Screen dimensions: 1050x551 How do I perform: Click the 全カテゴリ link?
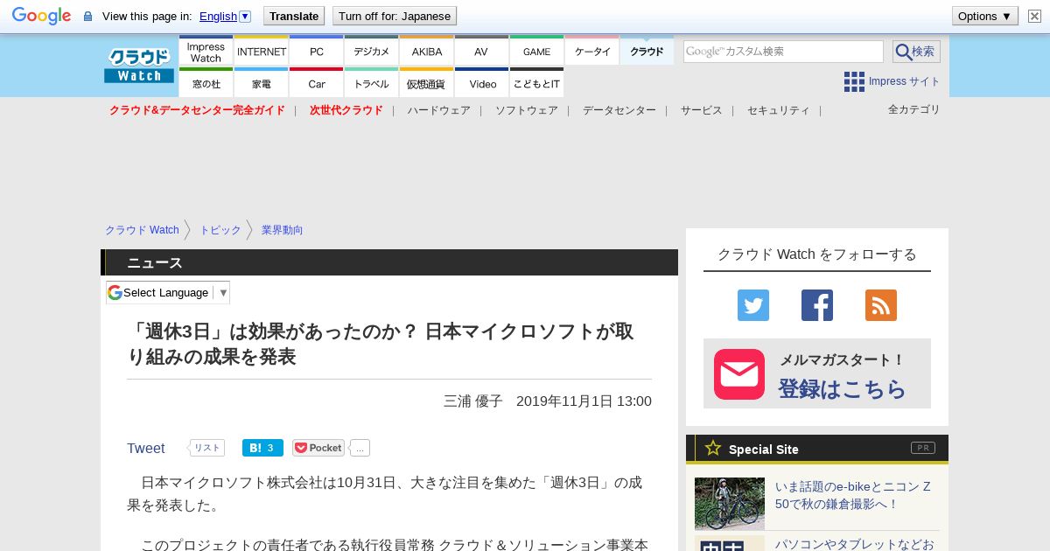pos(914,109)
